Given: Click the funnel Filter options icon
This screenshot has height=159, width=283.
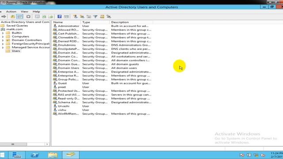Looking at the screenshot, I should pos(96,17).
